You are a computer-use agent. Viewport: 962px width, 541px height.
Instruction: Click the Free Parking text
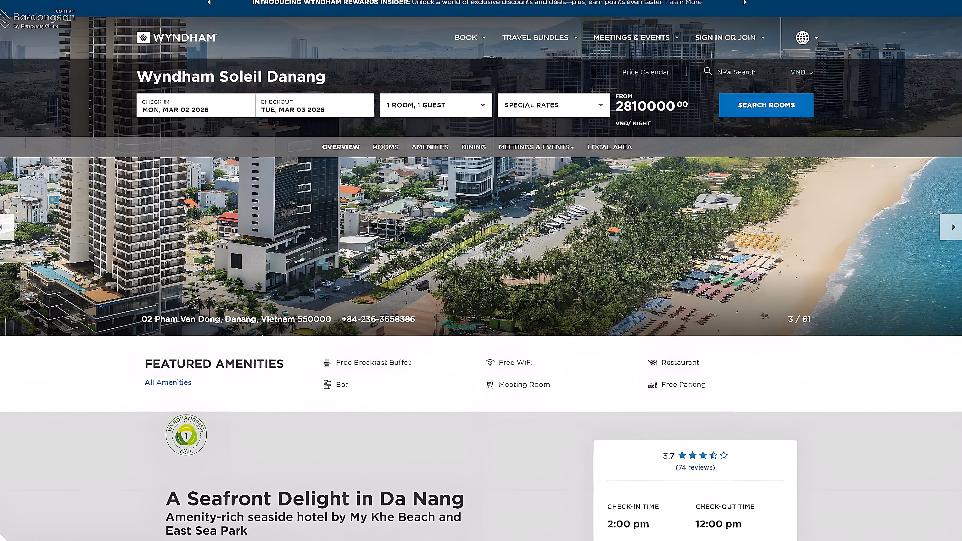(683, 385)
